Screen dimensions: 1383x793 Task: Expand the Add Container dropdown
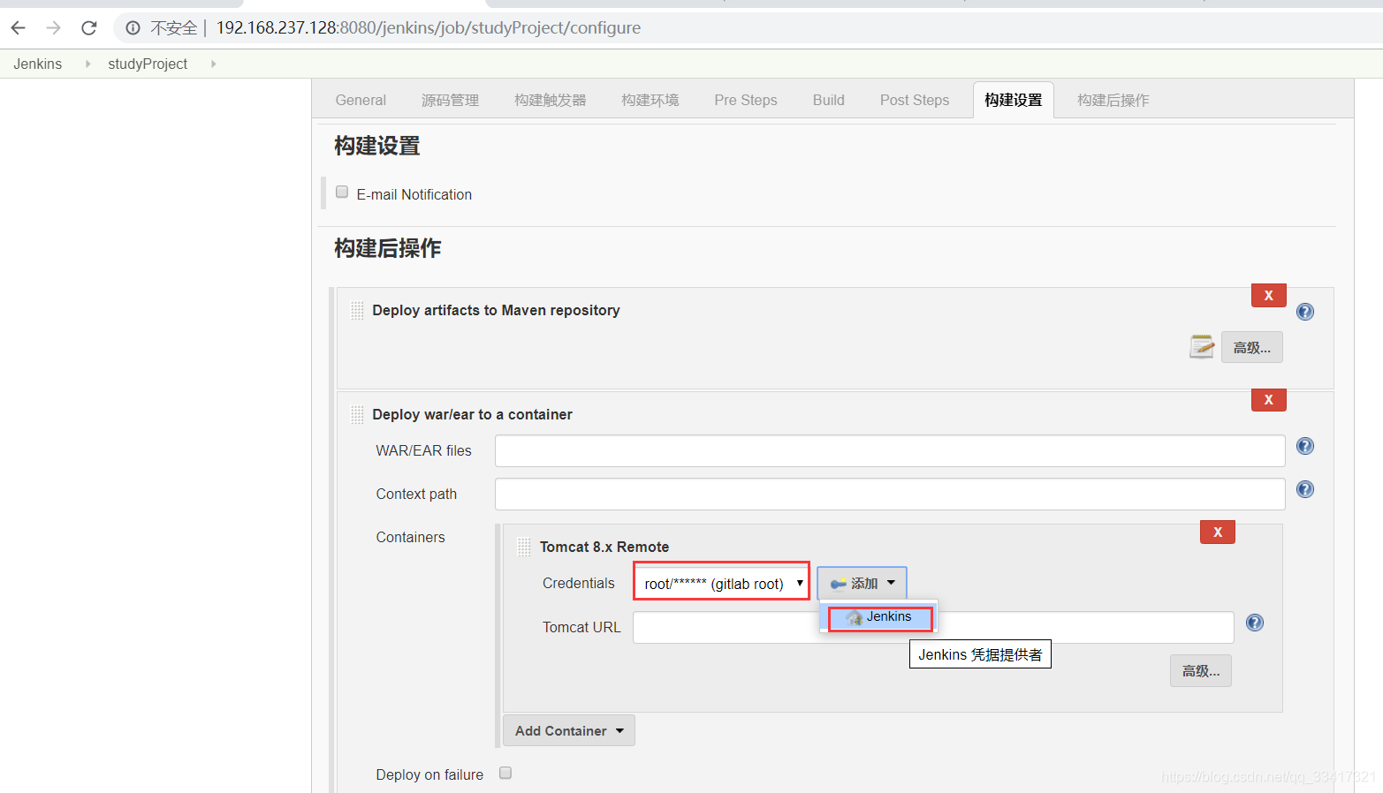tap(569, 730)
